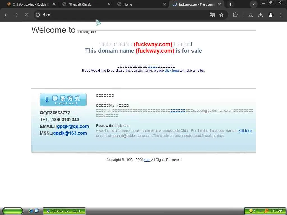Click 'This domain name' sale headline

[x=143, y=51]
